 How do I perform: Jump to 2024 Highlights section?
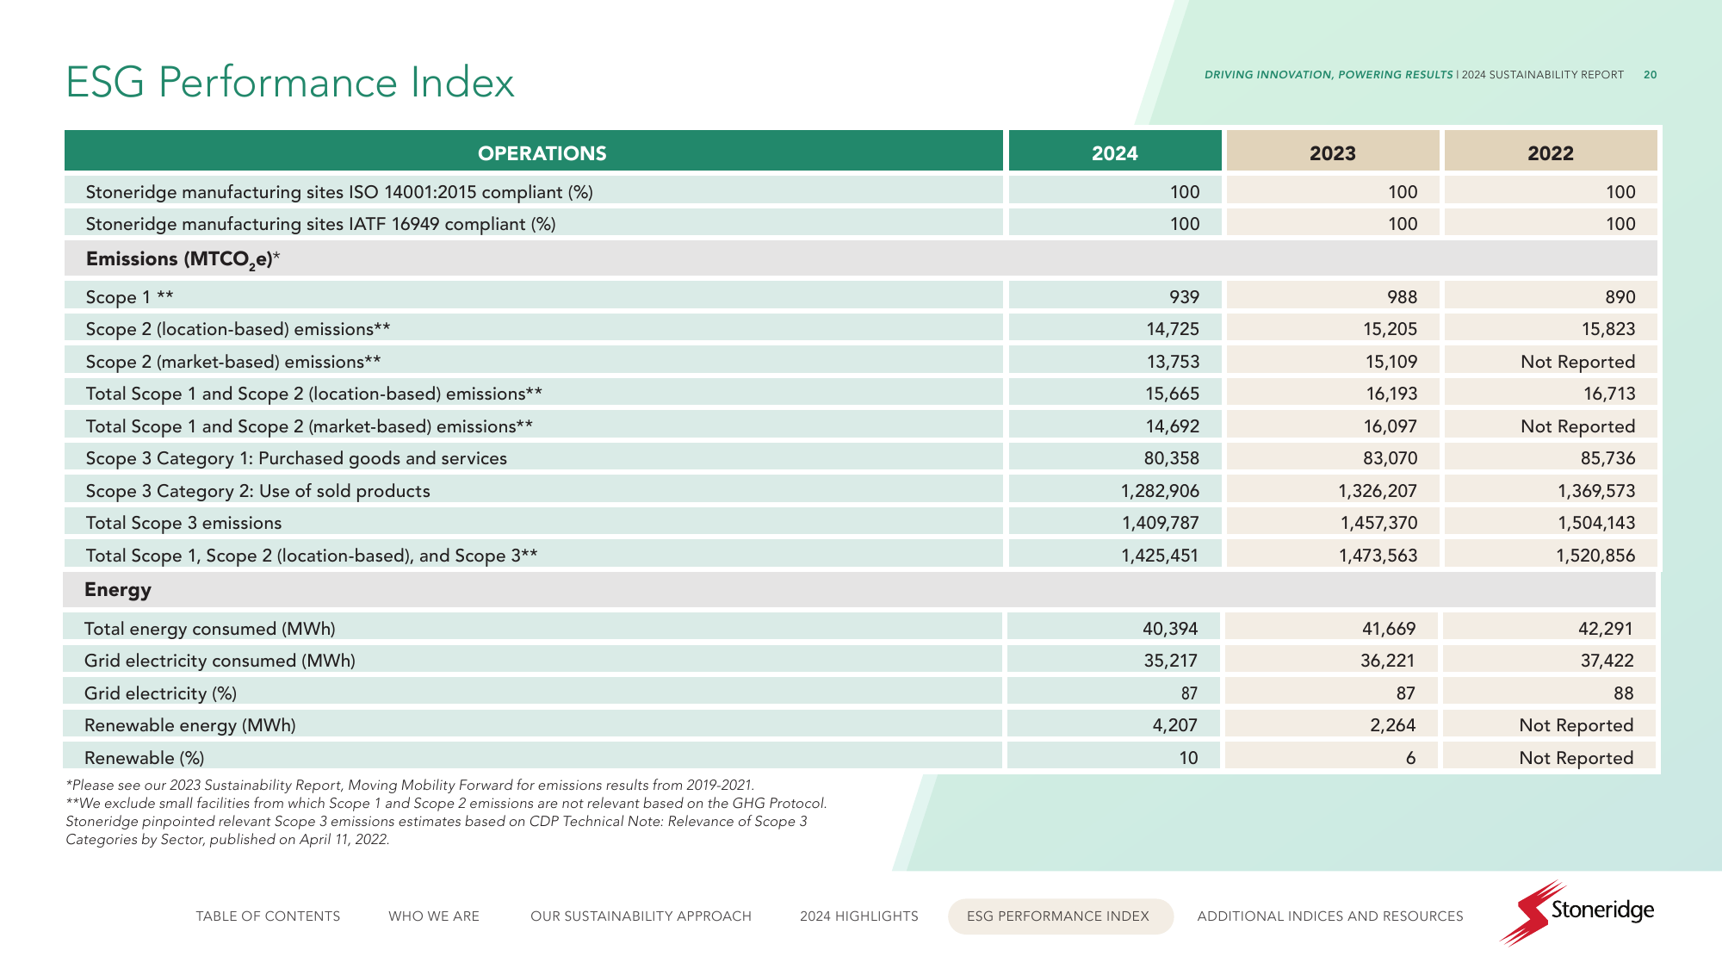[859, 916]
